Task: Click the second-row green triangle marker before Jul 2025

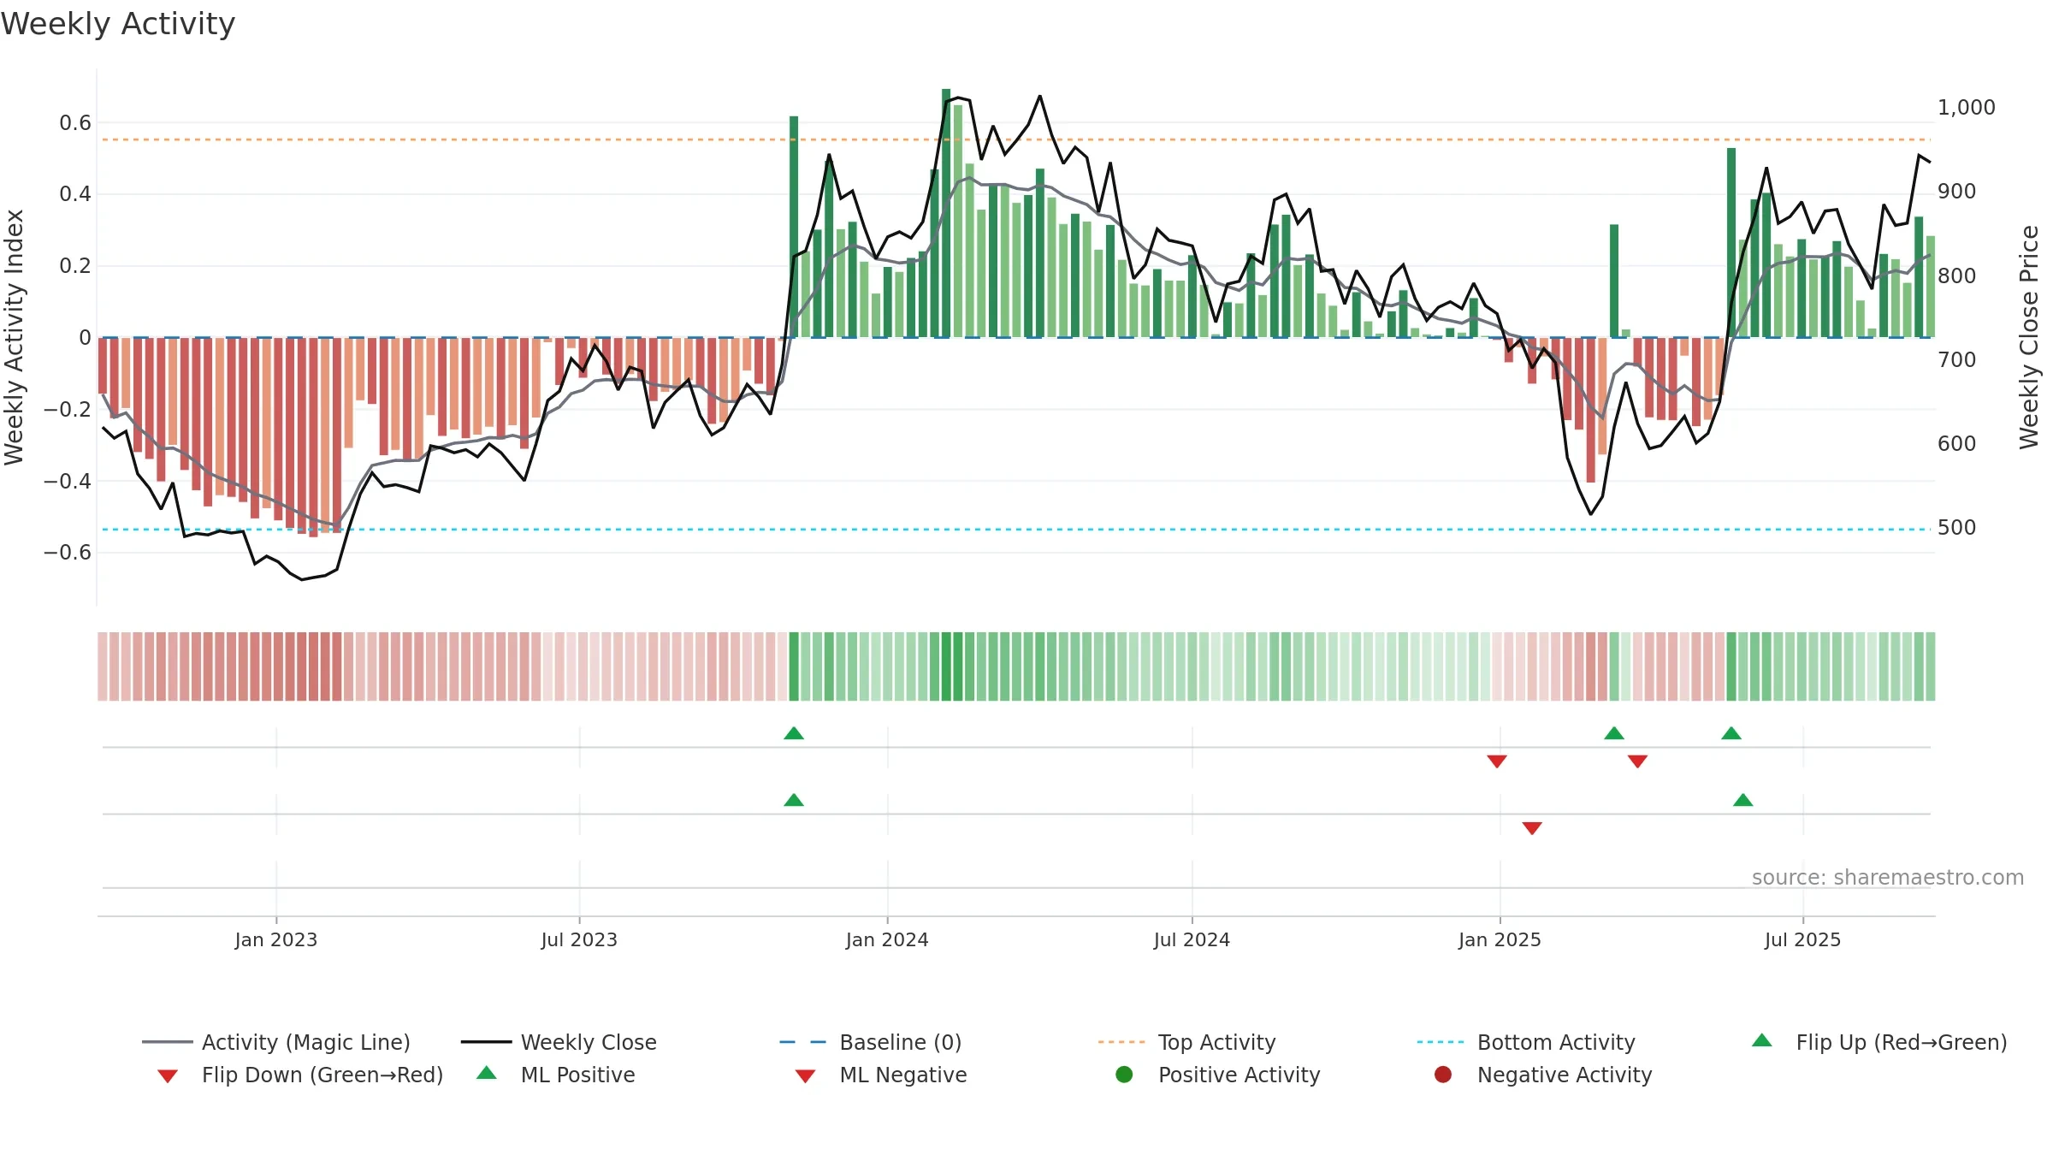Action: click(x=1743, y=800)
